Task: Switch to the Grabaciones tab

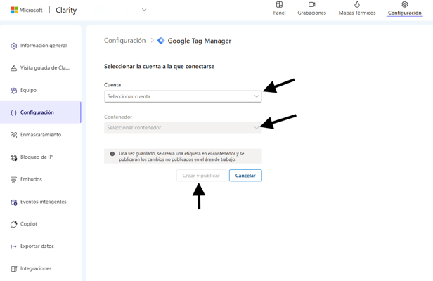Action: point(312,8)
